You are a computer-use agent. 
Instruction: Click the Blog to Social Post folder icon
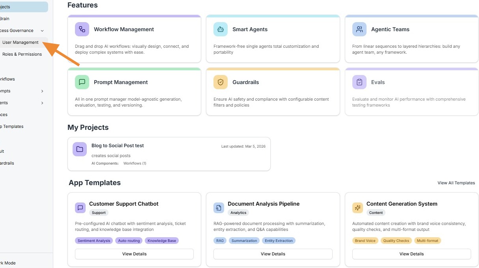tap(80, 149)
